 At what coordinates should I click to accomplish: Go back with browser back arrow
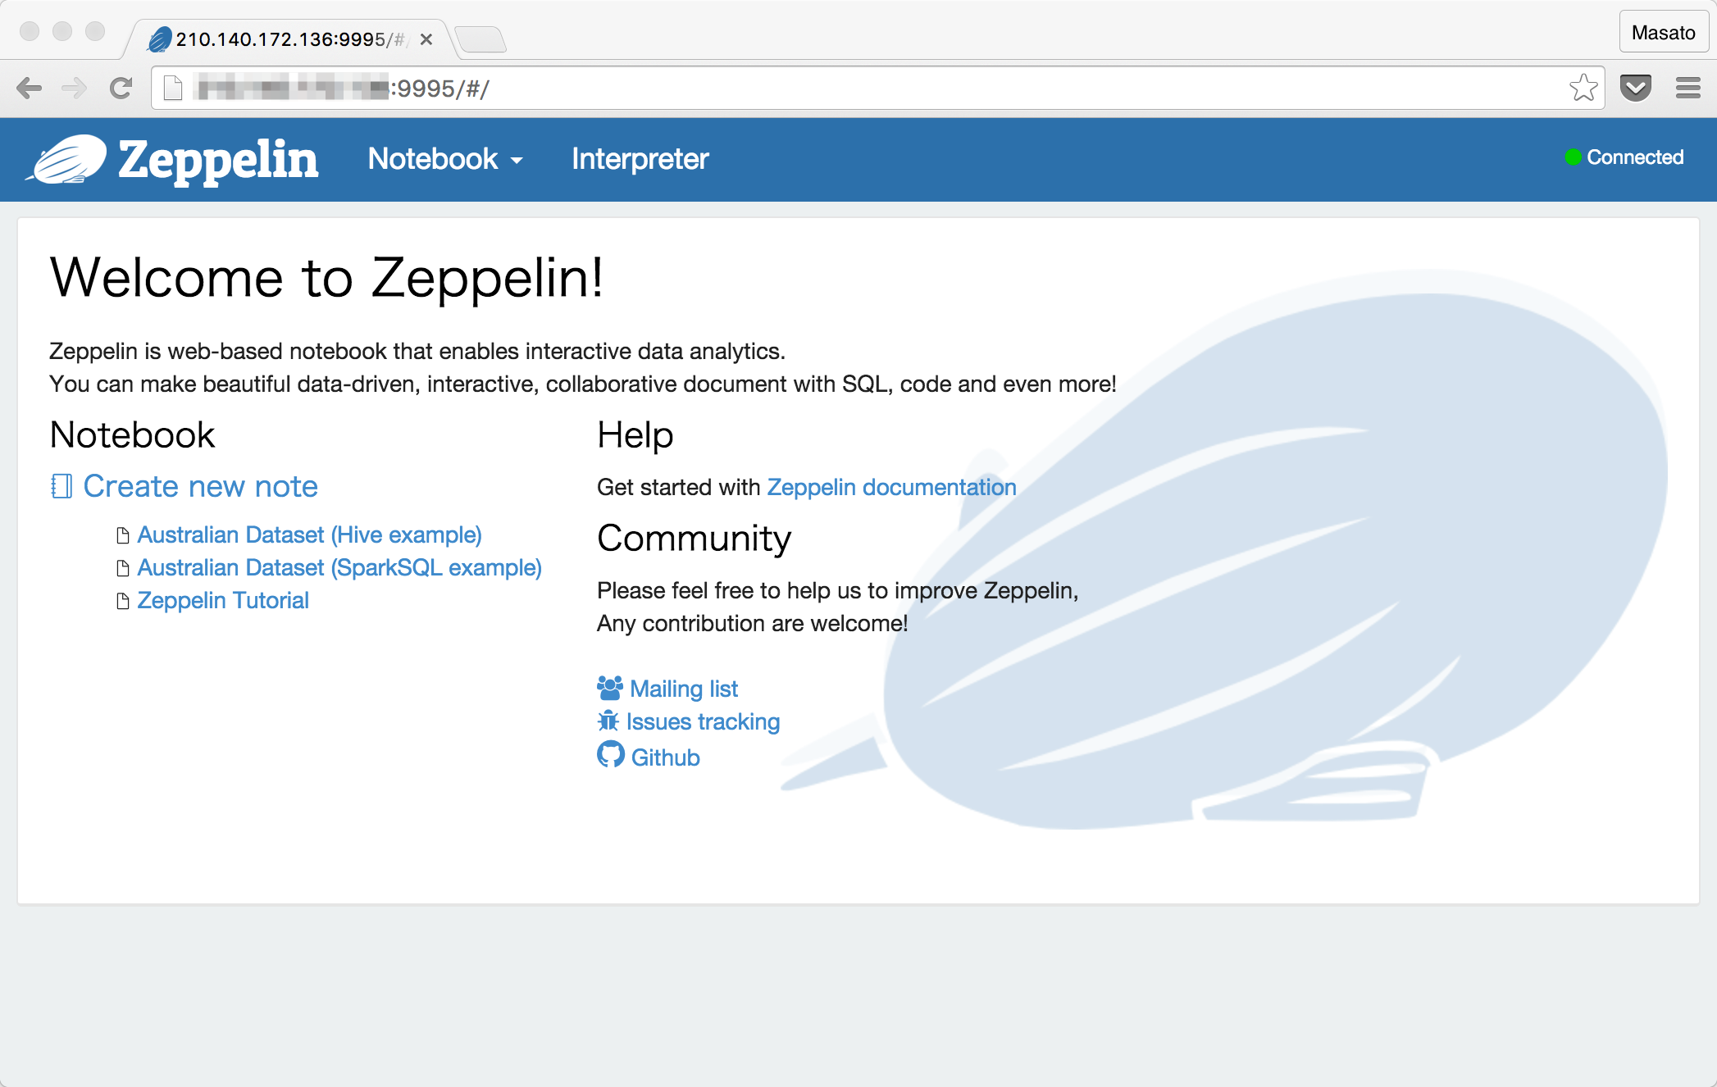click(30, 88)
